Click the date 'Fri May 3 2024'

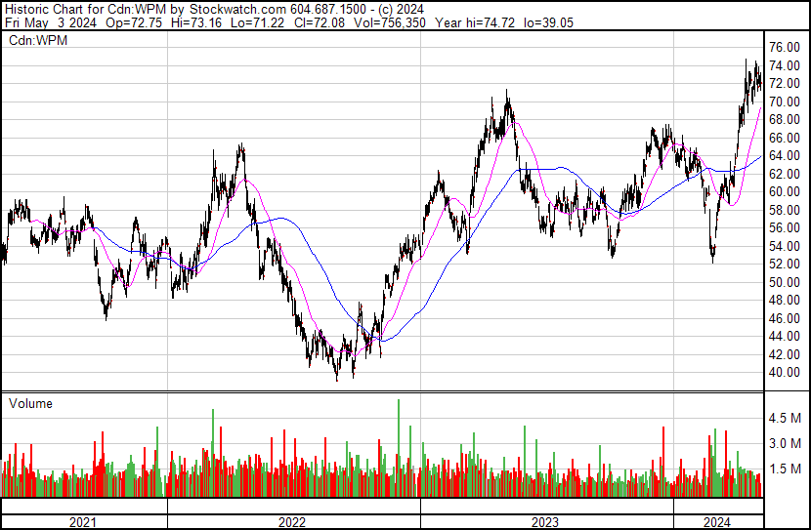[50, 22]
